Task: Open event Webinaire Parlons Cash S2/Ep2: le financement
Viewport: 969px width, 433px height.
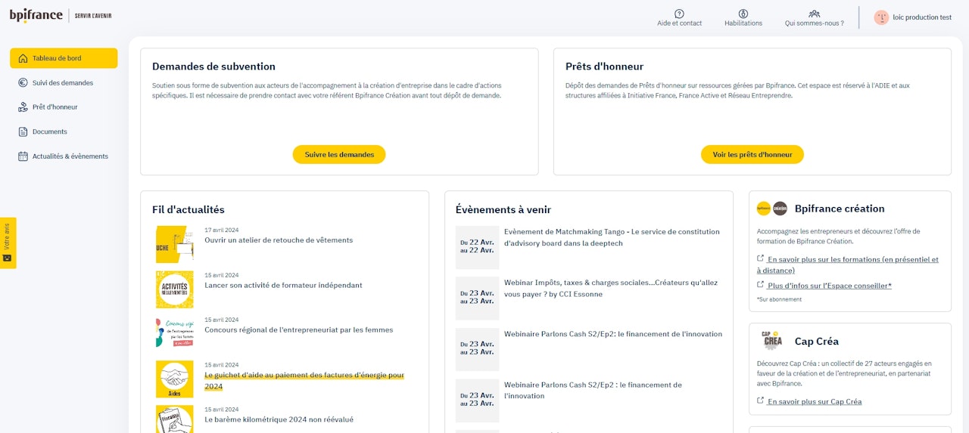Action: click(613, 334)
